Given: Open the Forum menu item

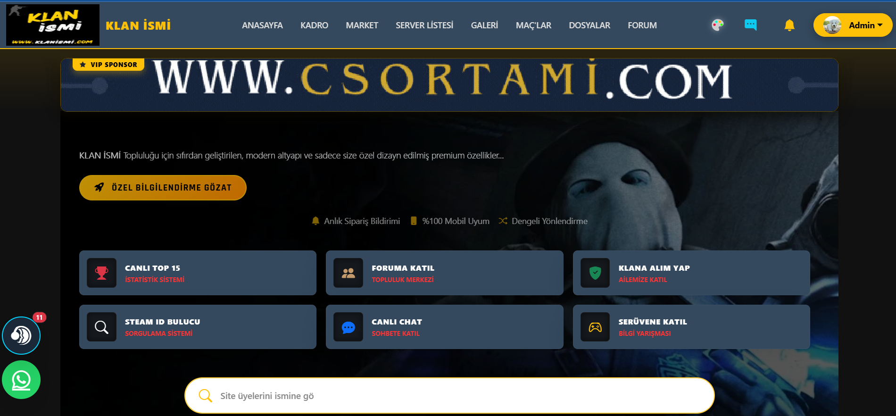Looking at the screenshot, I should click(x=642, y=25).
